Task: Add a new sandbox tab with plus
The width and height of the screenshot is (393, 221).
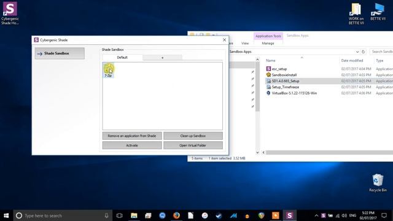Action: pyautogui.click(x=162, y=58)
